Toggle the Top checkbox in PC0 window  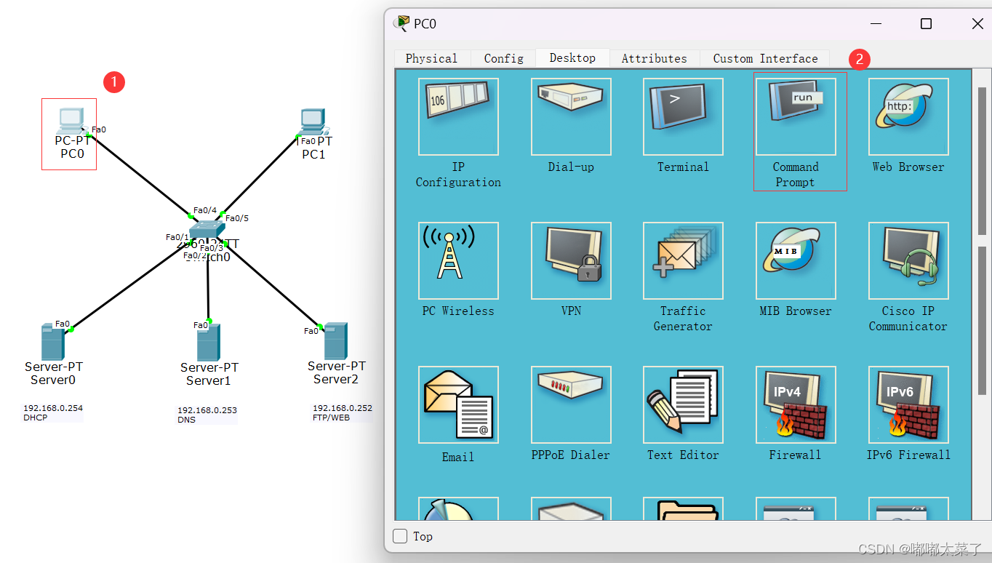tap(400, 536)
